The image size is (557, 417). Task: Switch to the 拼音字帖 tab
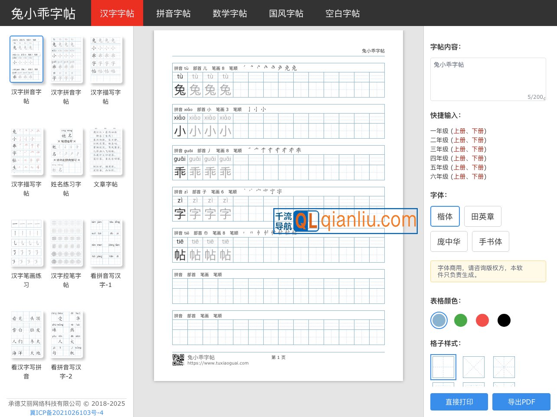(x=173, y=14)
